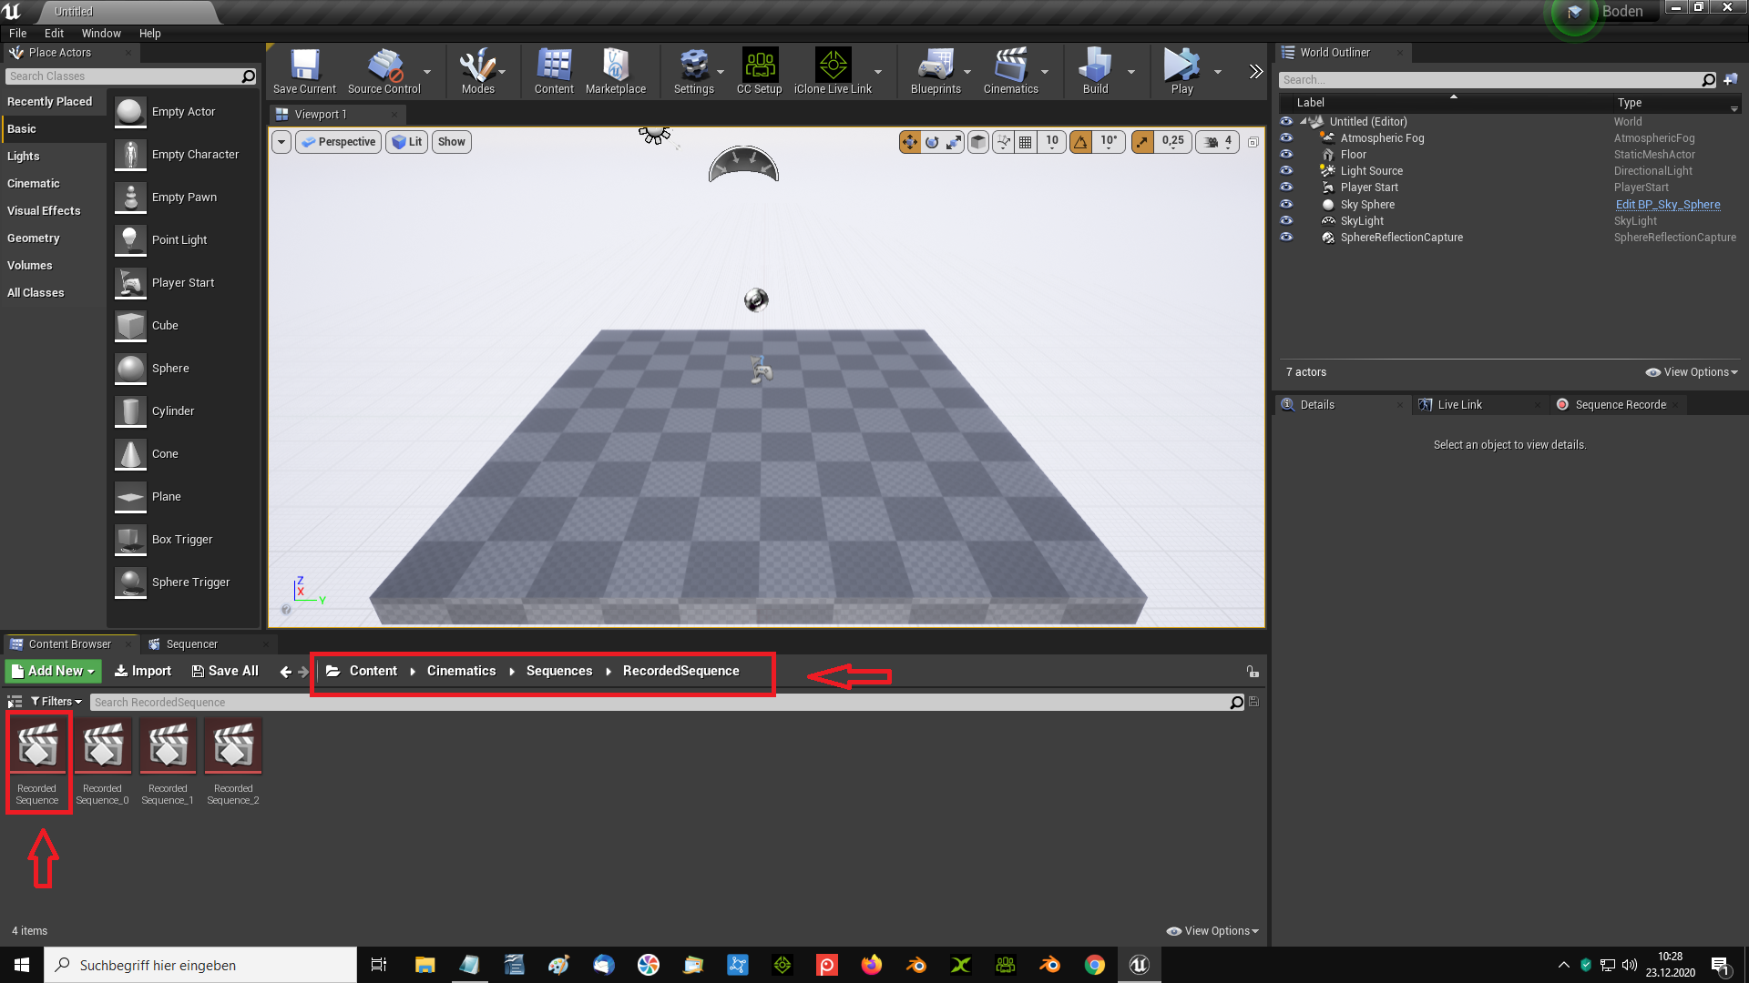This screenshot has height=983, width=1749.
Task: Open rotation snap 10° dropdown
Action: 1109,142
